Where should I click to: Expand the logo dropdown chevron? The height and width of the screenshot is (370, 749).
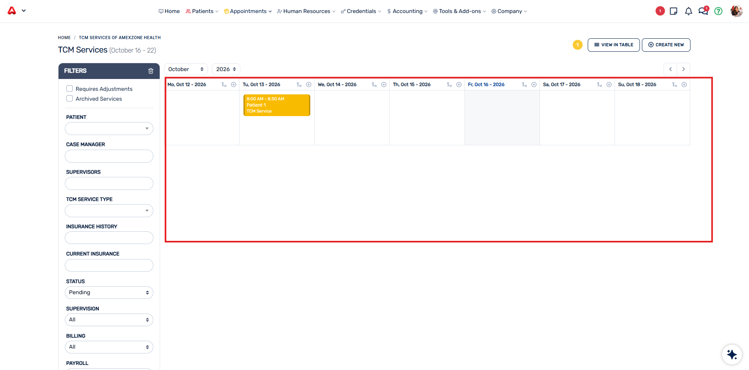(24, 11)
